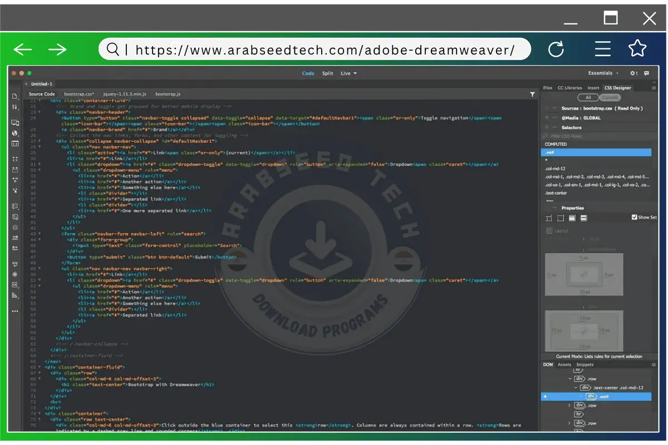
Task: Refresh the page with the browser reload icon
Action: (x=556, y=49)
